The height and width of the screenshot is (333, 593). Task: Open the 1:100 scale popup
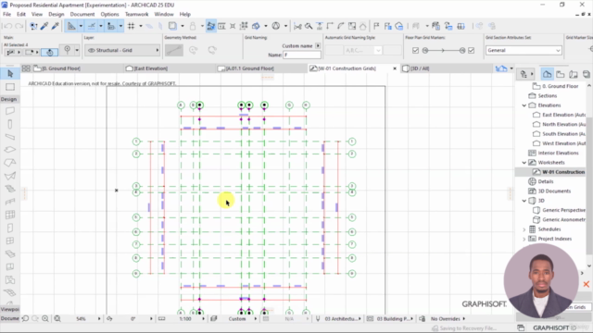(203, 318)
